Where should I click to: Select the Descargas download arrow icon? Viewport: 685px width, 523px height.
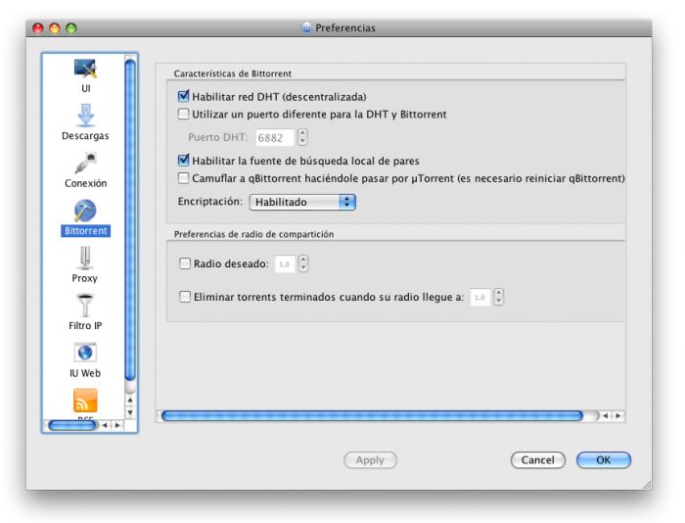click(x=86, y=116)
